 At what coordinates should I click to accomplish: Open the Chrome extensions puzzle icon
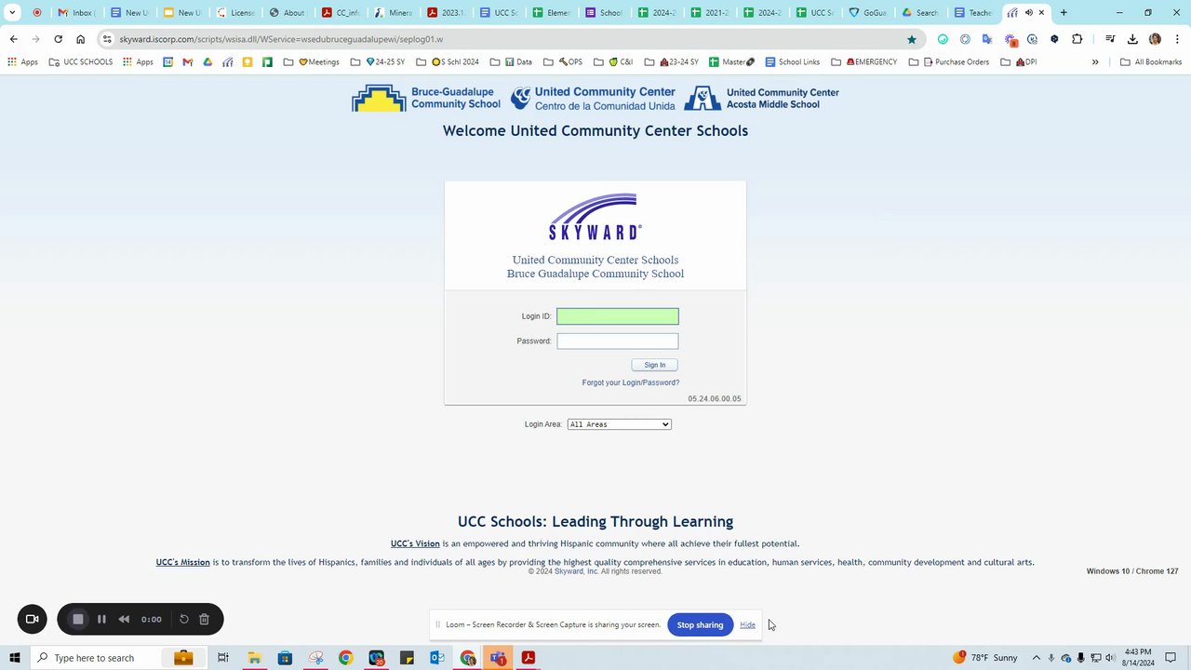coord(1077,39)
